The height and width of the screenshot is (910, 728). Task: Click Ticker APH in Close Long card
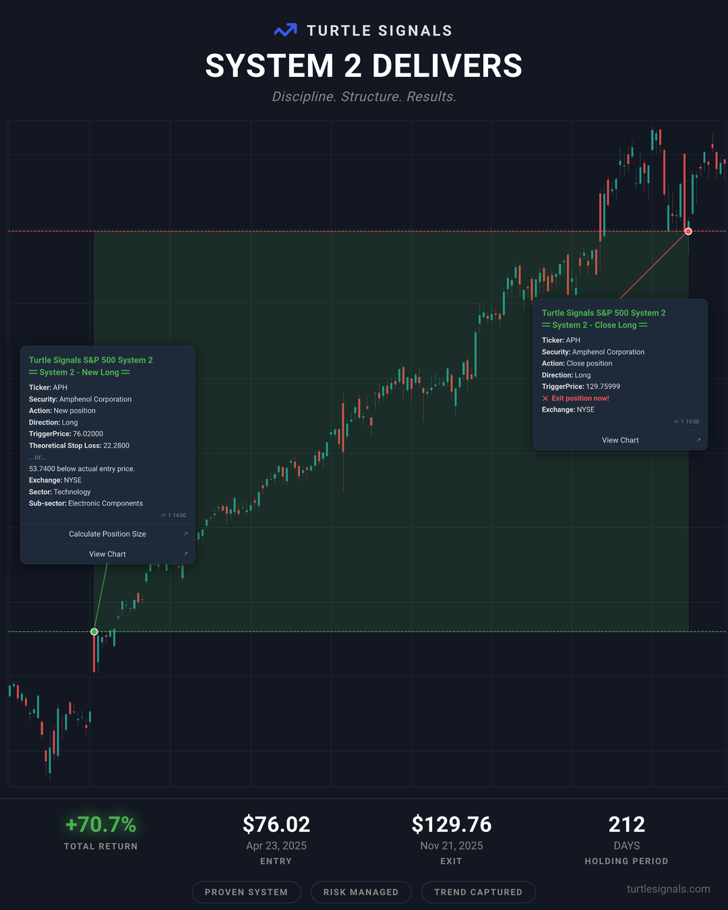click(x=561, y=340)
